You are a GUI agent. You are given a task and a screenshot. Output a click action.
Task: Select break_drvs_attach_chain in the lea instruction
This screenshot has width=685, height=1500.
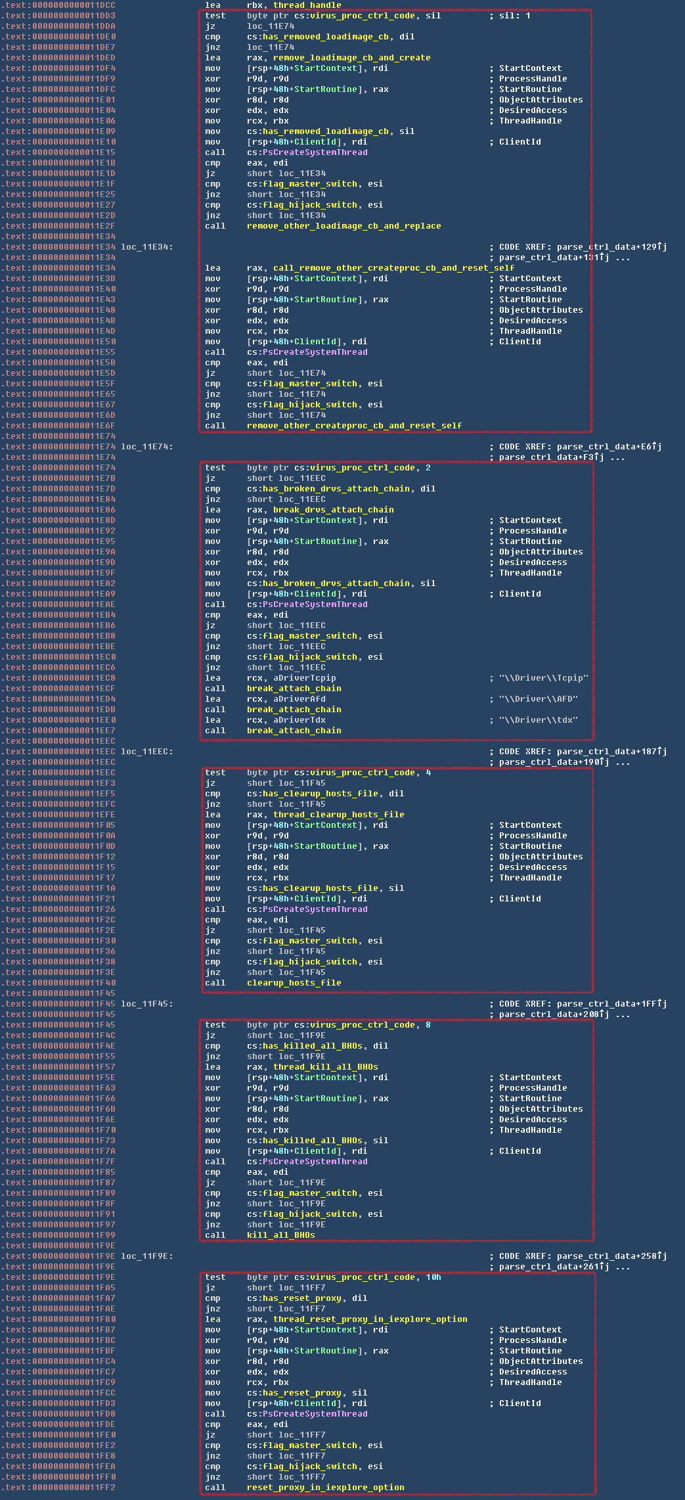click(333, 510)
